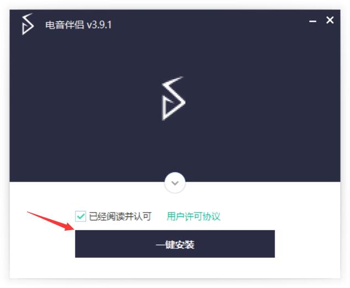
Task: Disable the license agreement acceptance box
Action: pos(80,216)
